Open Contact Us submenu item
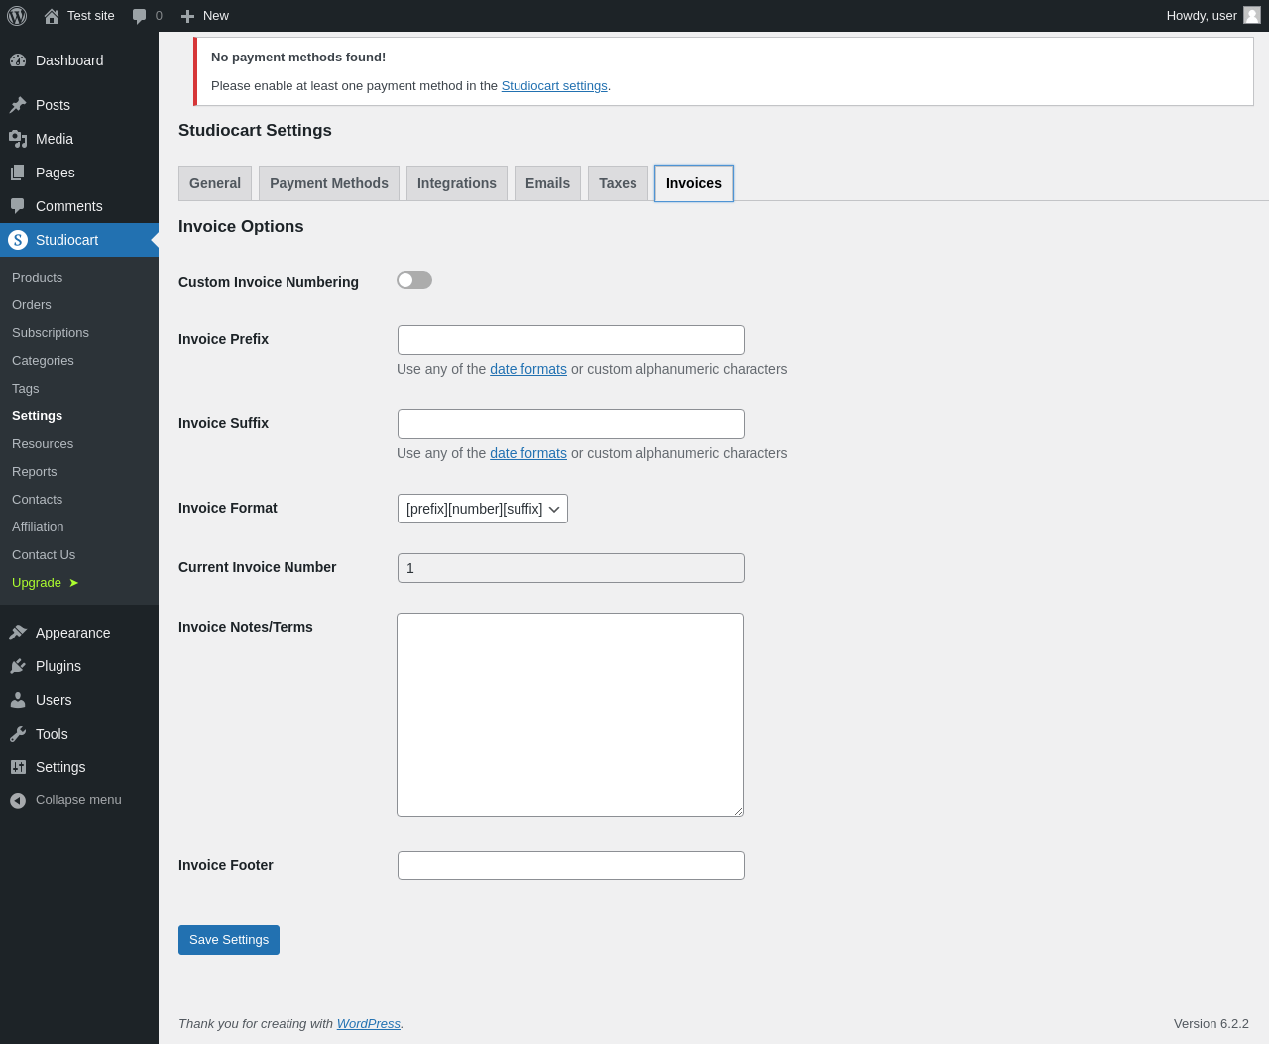The height and width of the screenshot is (1044, 1269). [79, 555]
